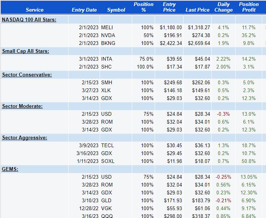Click the NVDA symbol cell
The image size is (266, 218).
108,35
